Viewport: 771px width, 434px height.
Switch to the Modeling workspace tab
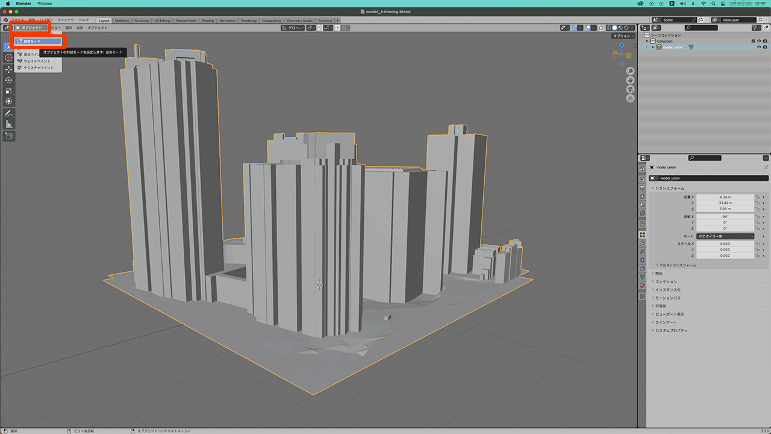(122, 20)
